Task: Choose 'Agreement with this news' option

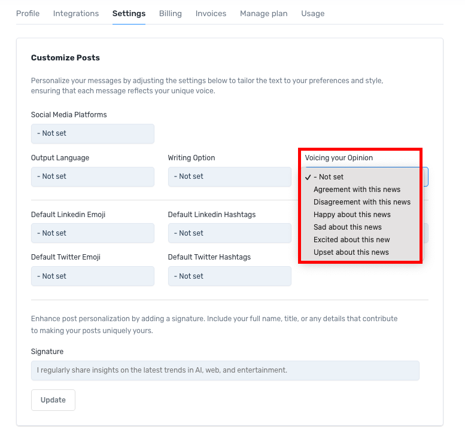Action: 357,190
